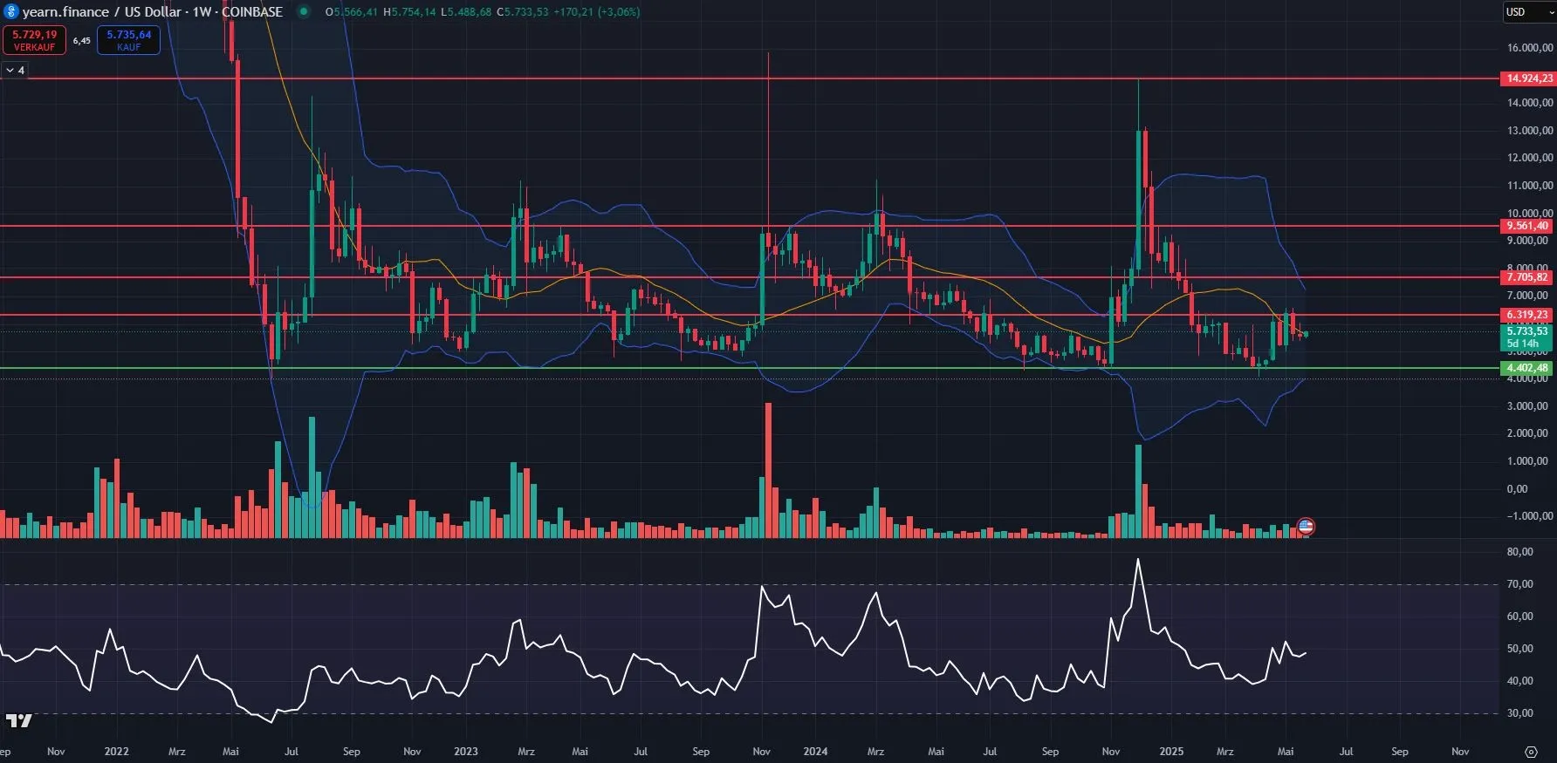
Task: Click the high value H5.754,14
Action: (409, 12)
